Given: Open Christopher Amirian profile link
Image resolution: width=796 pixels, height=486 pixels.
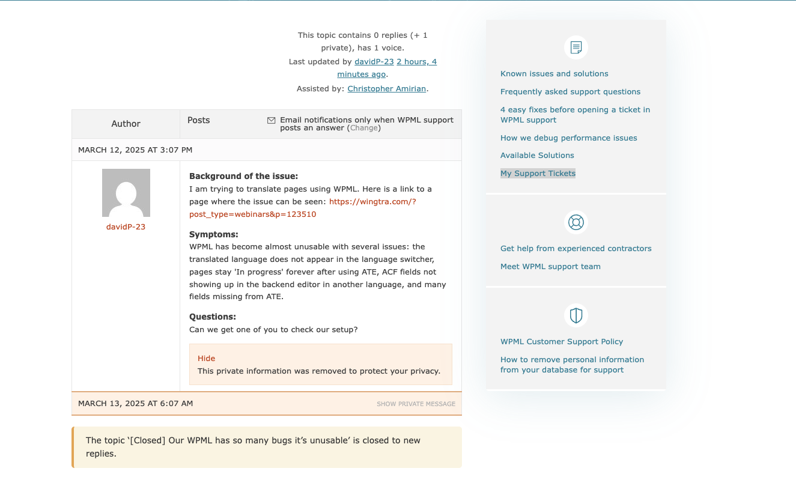Looking at the screenshot, I should (x=387, y=89).
